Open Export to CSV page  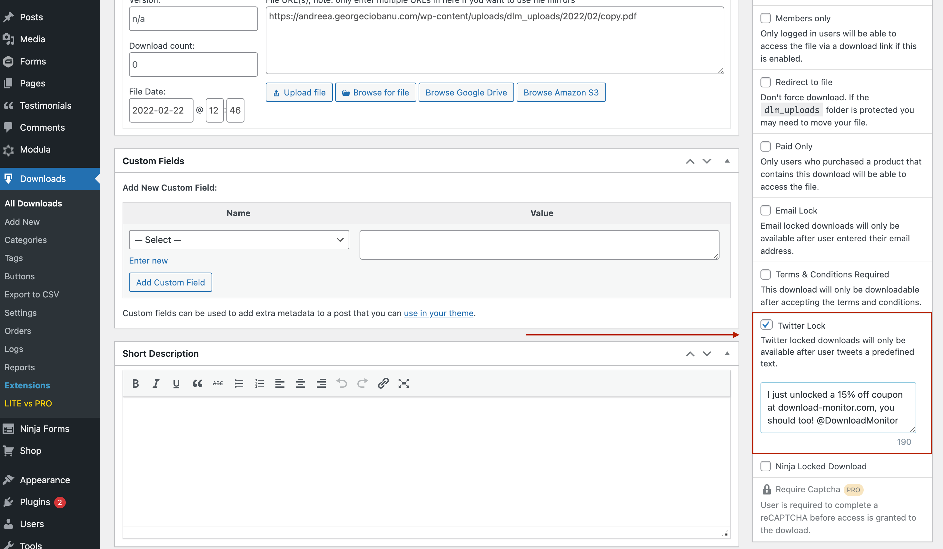click(32, 294)
